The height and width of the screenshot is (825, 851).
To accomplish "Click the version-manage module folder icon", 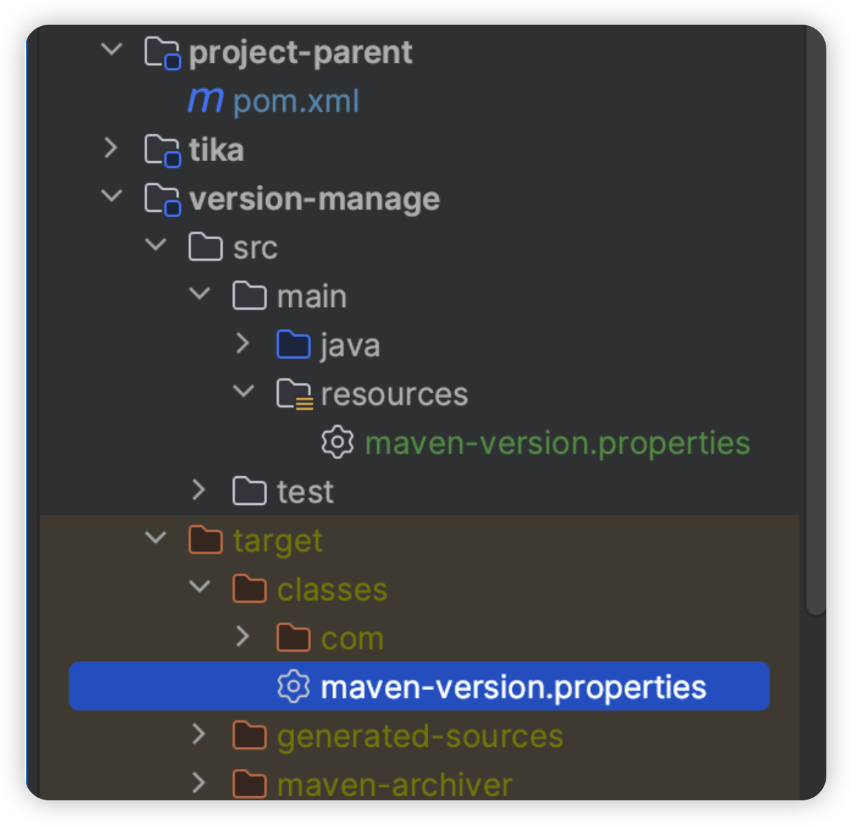I will point(162,199).
